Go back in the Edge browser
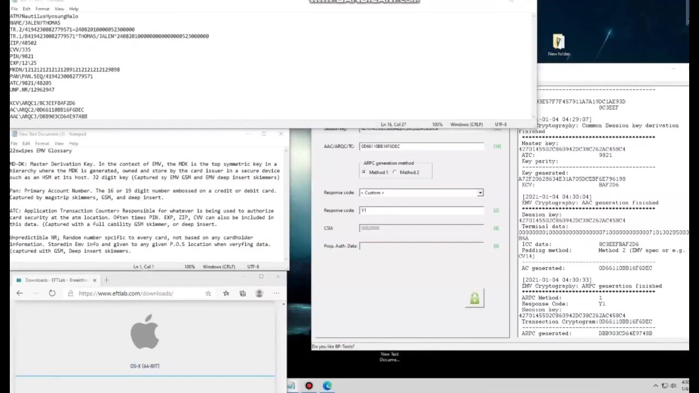Screen dimensions: 699x393 [20, 293]
